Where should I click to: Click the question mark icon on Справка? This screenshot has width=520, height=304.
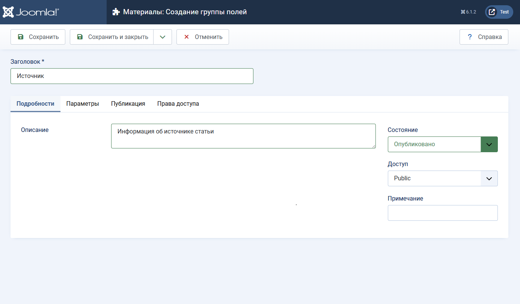click(469, 37)
